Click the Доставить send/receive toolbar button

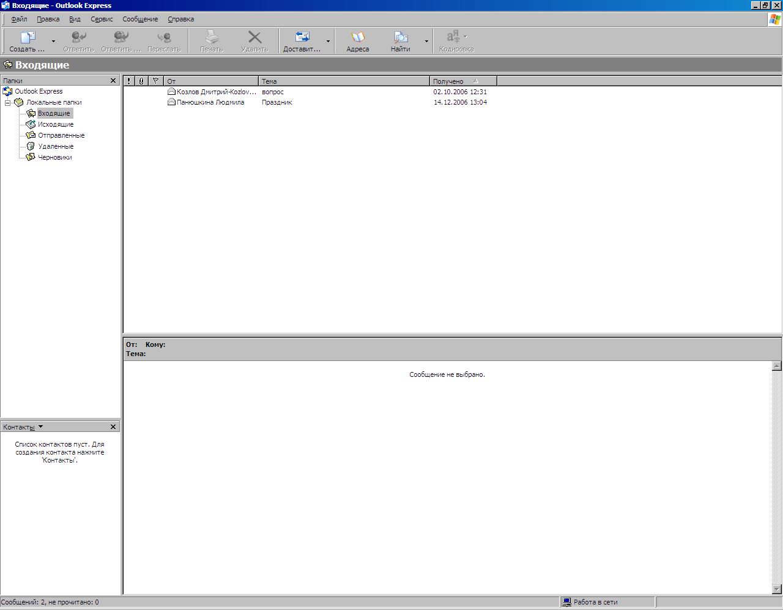[302, 41]
